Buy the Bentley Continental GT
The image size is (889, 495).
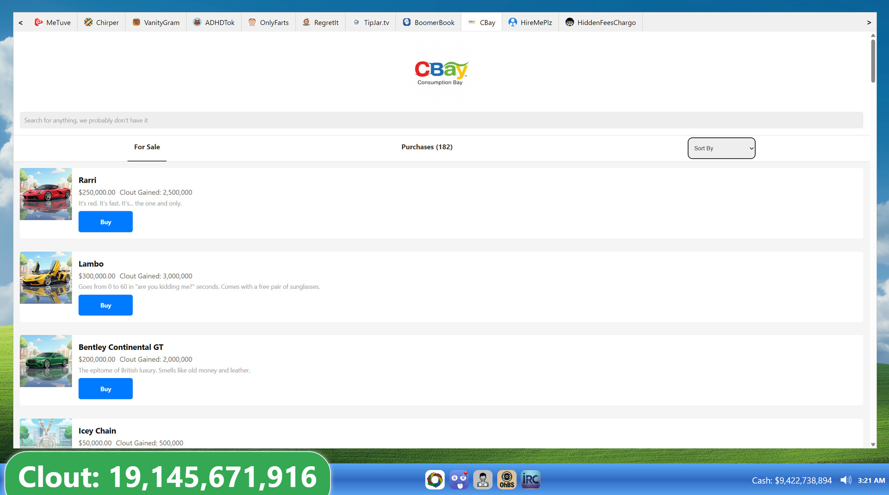pos(106,389)
